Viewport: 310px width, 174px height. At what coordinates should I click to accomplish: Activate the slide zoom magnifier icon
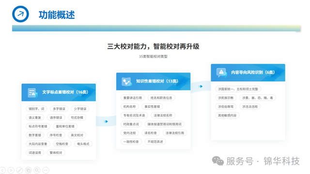tap(37, 170)
